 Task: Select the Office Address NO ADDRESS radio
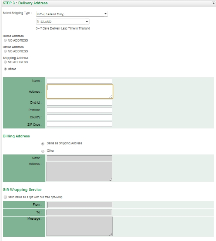point(5,51)
